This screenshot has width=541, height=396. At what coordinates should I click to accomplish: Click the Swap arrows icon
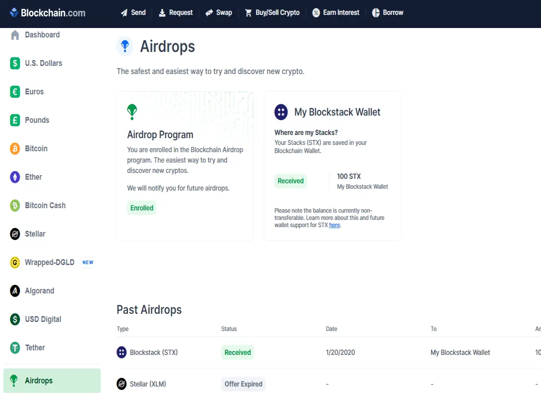point(209,13)
